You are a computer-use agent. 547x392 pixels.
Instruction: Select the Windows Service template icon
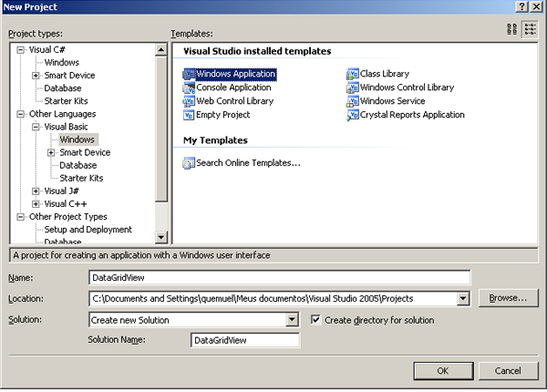352,101
